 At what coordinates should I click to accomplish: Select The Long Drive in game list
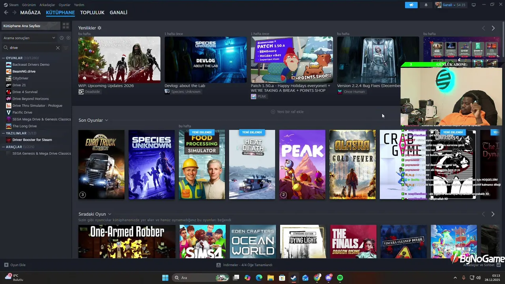[24, 126]
